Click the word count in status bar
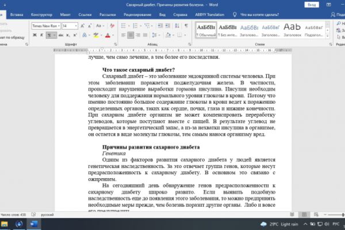 click(13, 214)
